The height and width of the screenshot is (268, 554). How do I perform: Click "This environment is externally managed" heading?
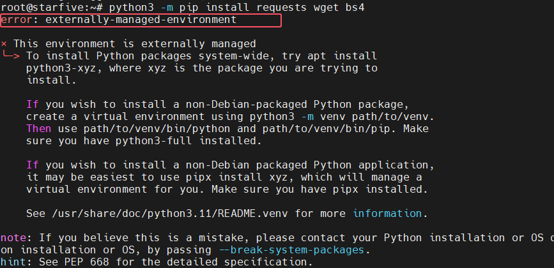pos(134,44)
